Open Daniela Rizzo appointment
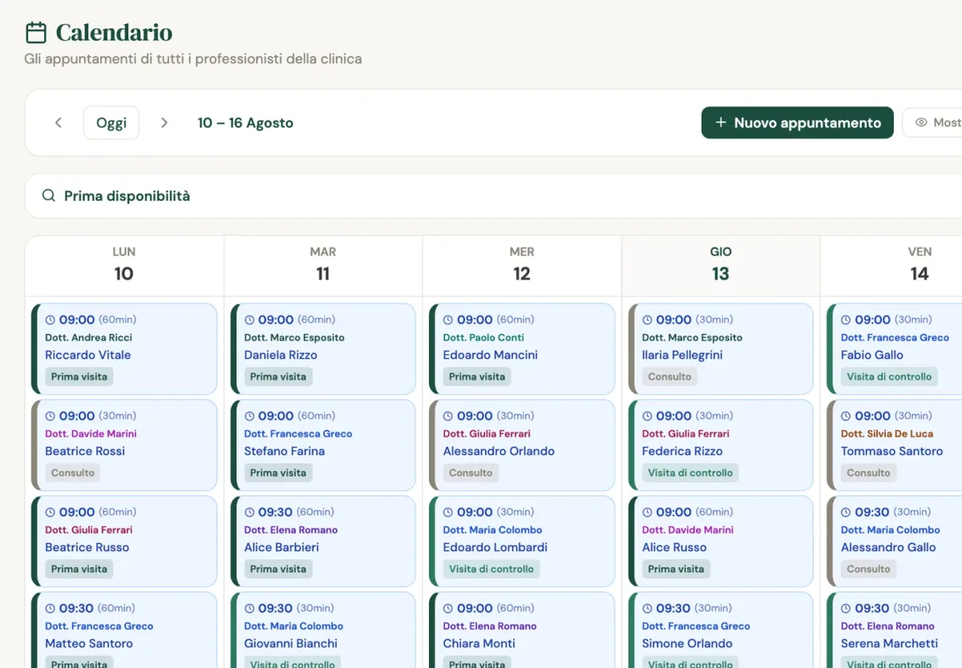Screen dimensions: 962x668 323,348
